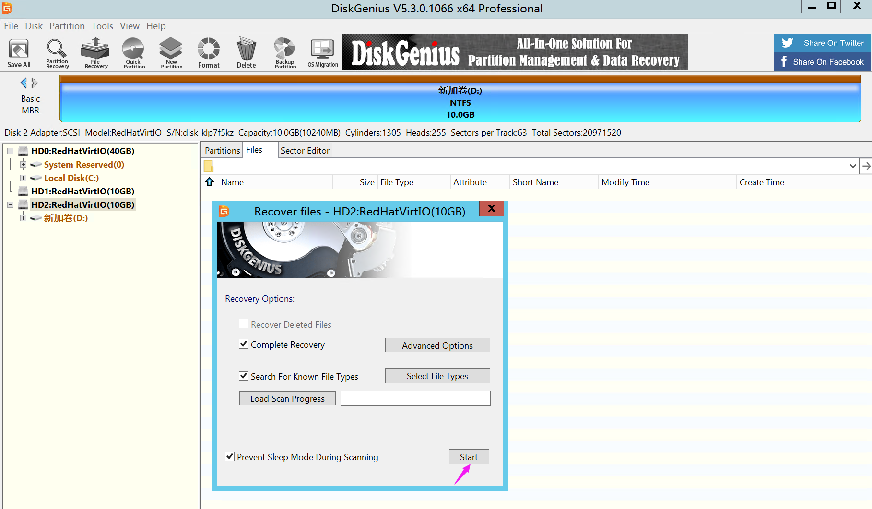Image resolution: width=872 pixels, height=509 pixels.
Task: Open the Tools menu
Action: tap(103, 26)
